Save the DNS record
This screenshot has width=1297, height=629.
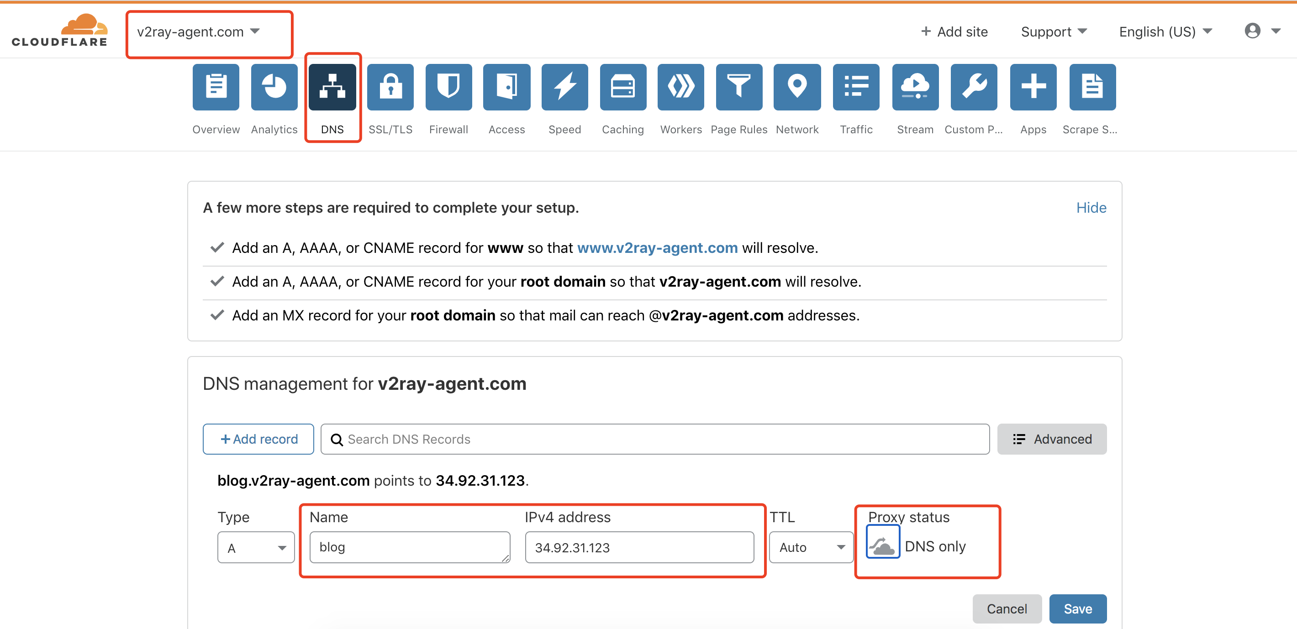pos(1077,608)
